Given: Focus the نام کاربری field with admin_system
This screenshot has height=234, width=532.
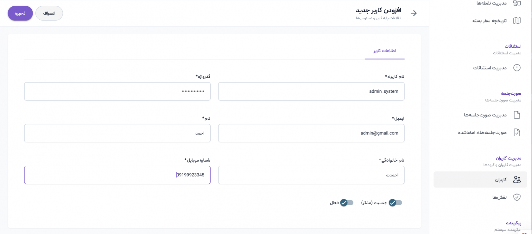Looking at the screenshot, I should [x=311, y=91].
